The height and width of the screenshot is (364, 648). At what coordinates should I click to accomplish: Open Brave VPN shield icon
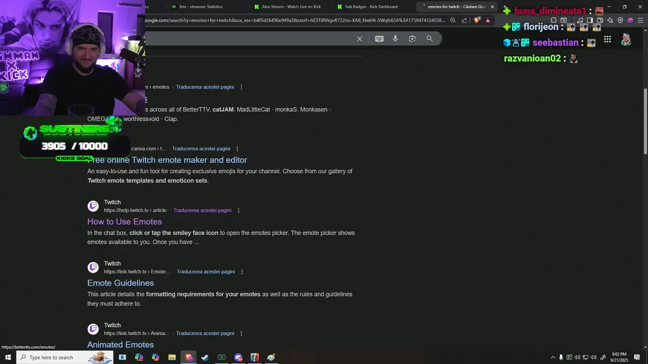[620, 20]
